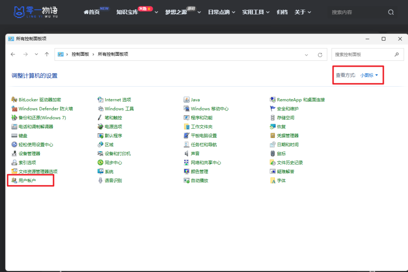Click the Java control panel icon
Viewport: 408px width, 272px height.
(x=186, y=100)
